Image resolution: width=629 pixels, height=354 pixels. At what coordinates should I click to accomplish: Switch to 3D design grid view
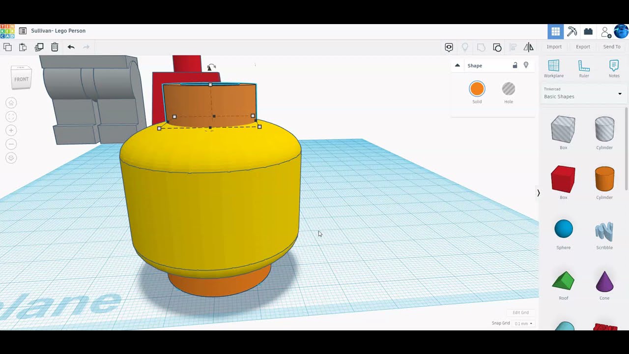(x=556, y=31)
